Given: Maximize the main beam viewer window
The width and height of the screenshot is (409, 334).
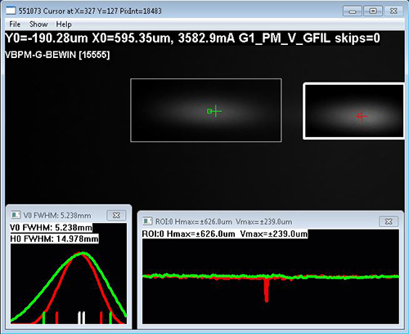Looking at the screenshot, I should pos(373,11).
